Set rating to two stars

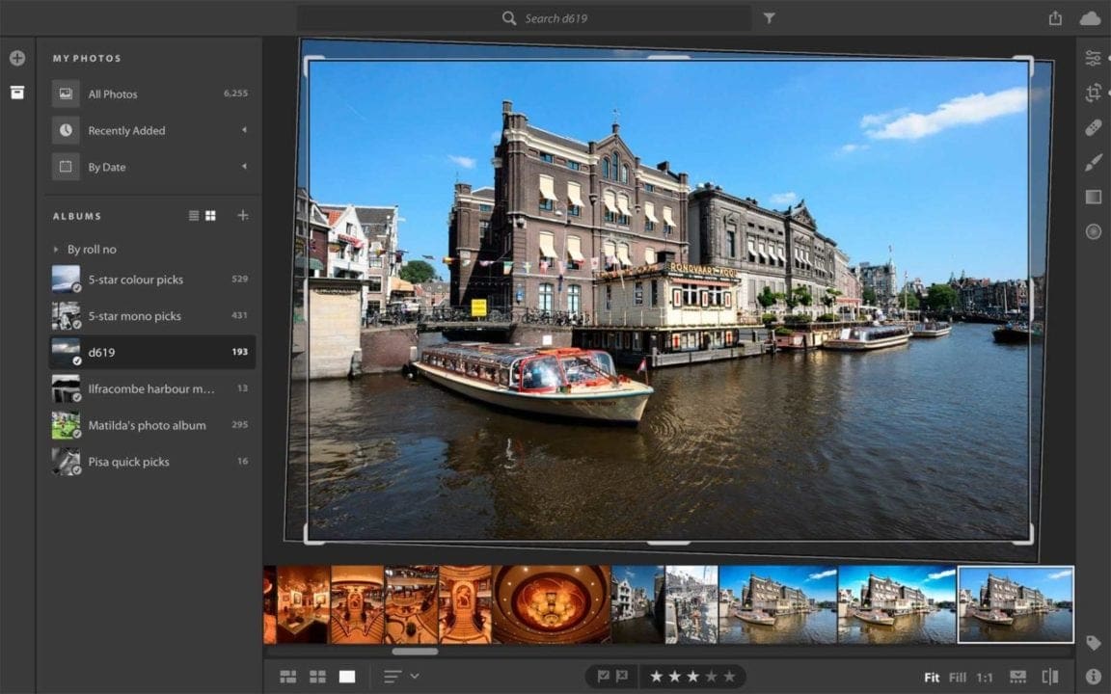tap(674, 677)
